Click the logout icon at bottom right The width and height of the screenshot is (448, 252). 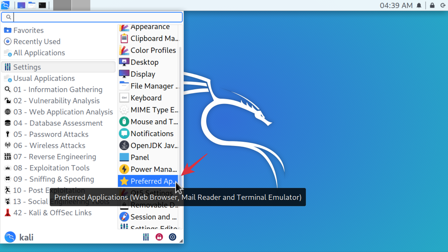[172, 237]
